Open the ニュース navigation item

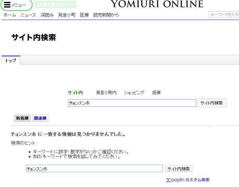(x=28, y=15)
